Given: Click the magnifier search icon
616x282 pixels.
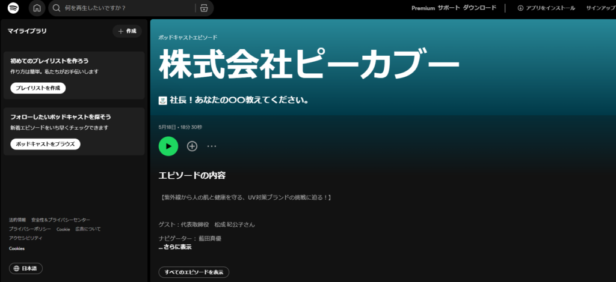Looking at the screenshot, I should click(x=57, y=8).
